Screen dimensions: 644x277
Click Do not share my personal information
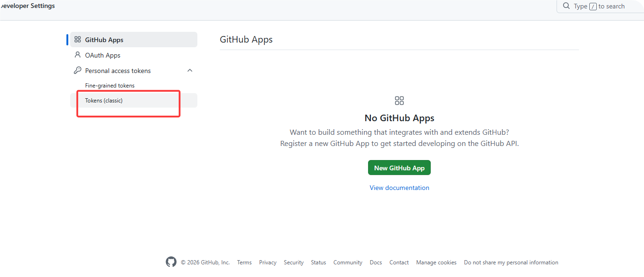[x=511, y=262]
